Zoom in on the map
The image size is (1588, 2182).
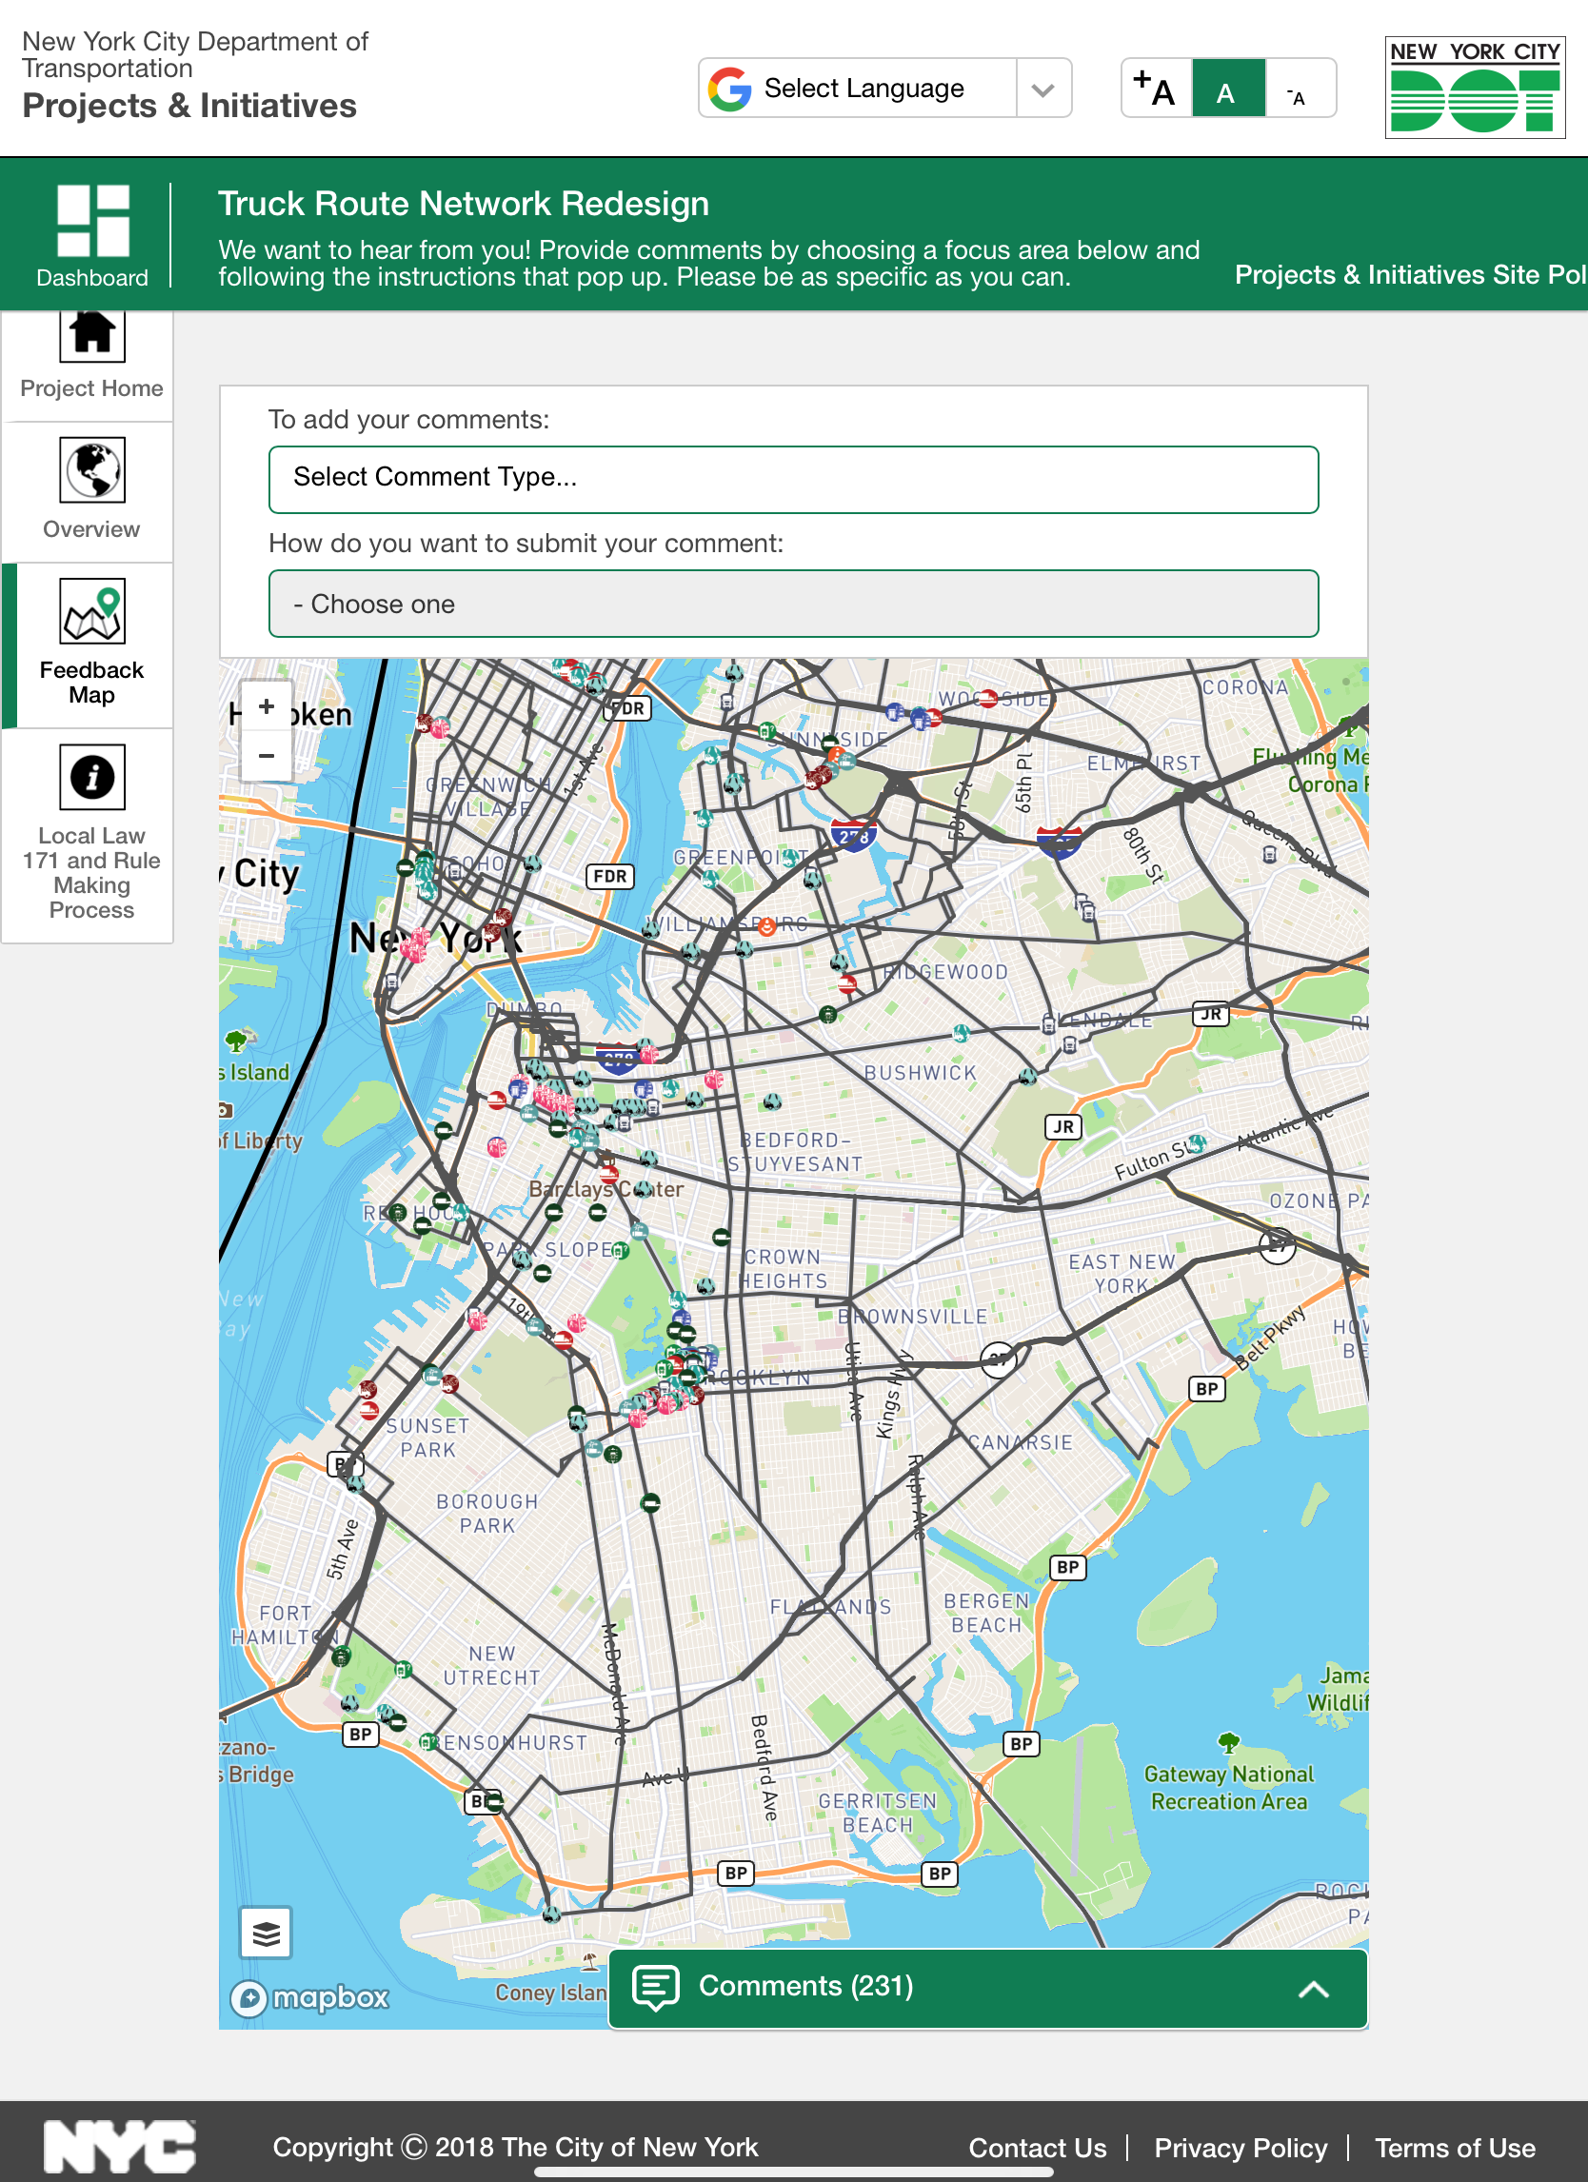click(x=267, y=707)
